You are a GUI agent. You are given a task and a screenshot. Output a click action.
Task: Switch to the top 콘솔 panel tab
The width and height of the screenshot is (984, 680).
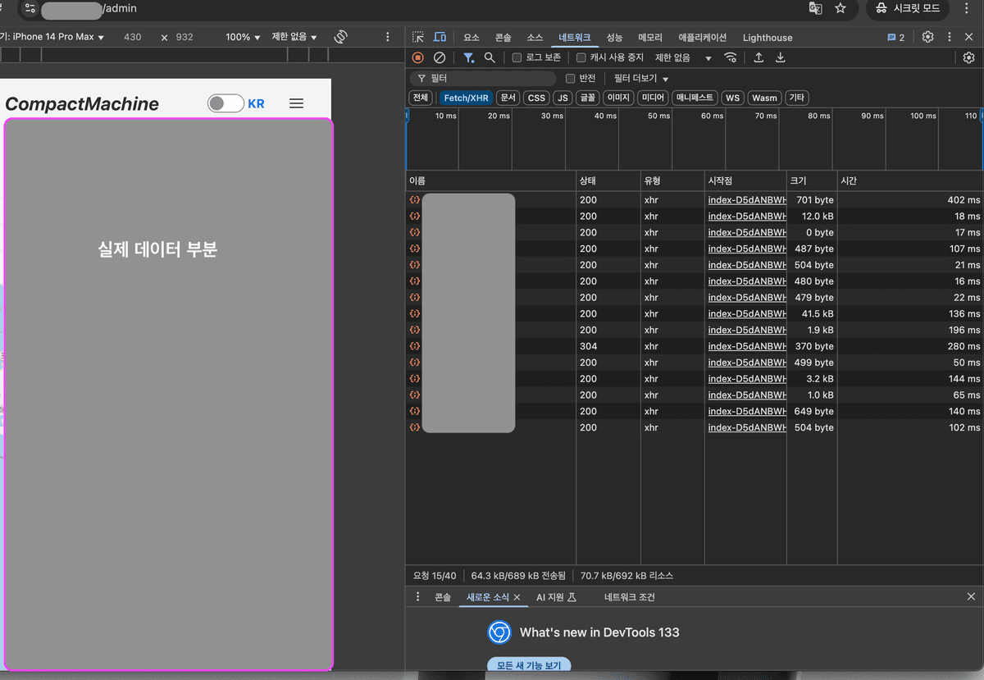(x=503, y=37)
